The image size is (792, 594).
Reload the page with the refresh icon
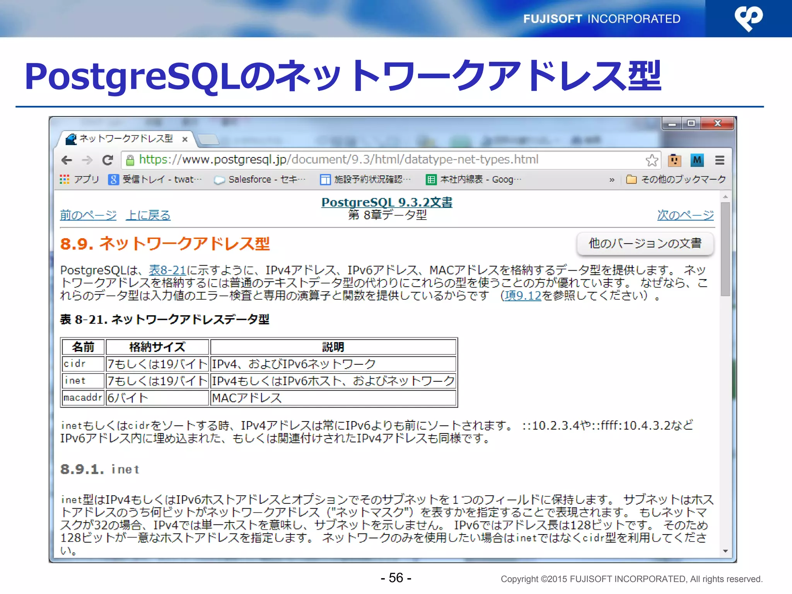point(108,160)
